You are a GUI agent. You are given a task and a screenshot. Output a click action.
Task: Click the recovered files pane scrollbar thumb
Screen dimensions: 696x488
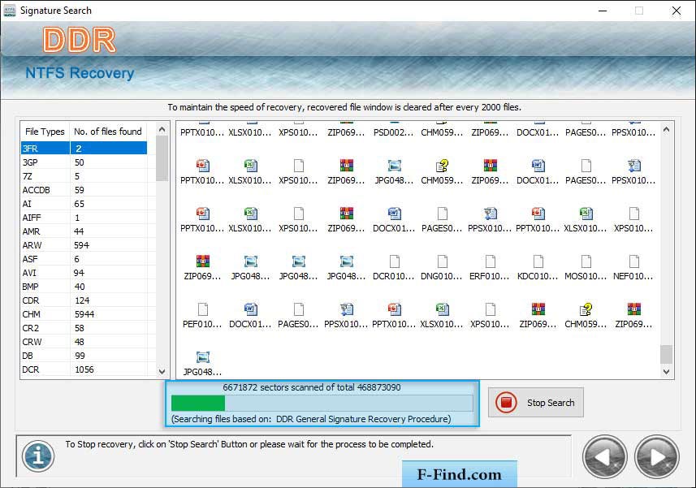click(666, 354)
